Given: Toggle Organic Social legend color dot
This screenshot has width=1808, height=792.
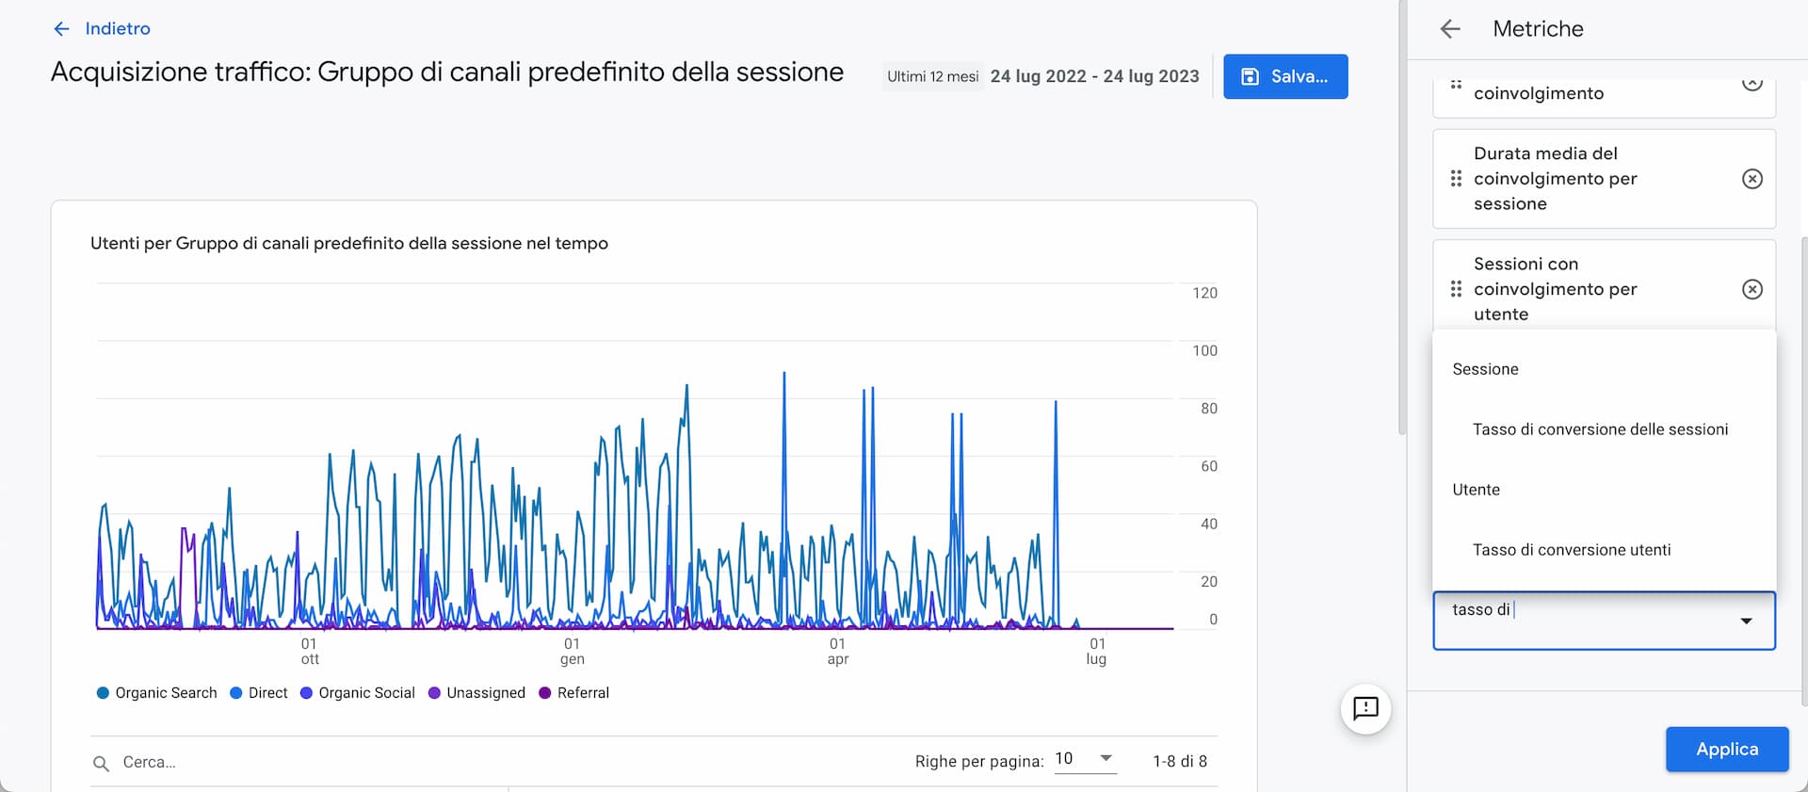Looking at the screenshot, I should tap(306, 693).
